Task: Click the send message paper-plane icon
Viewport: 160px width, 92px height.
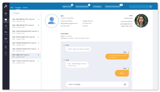Action: click(125, 84)
